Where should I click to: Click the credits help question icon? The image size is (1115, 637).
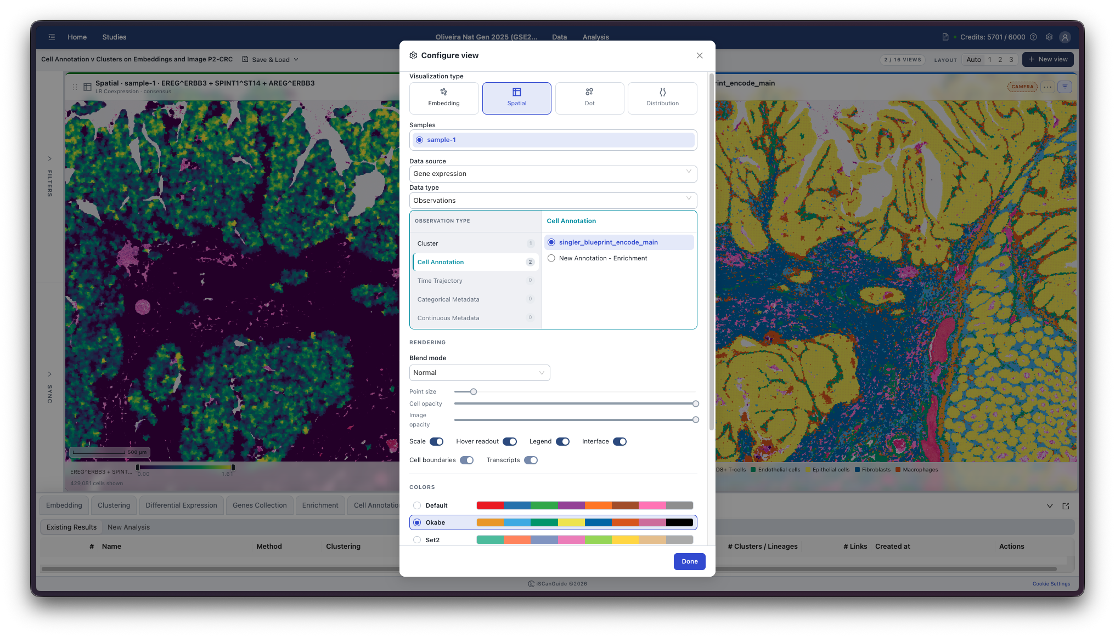(1033, 37)
